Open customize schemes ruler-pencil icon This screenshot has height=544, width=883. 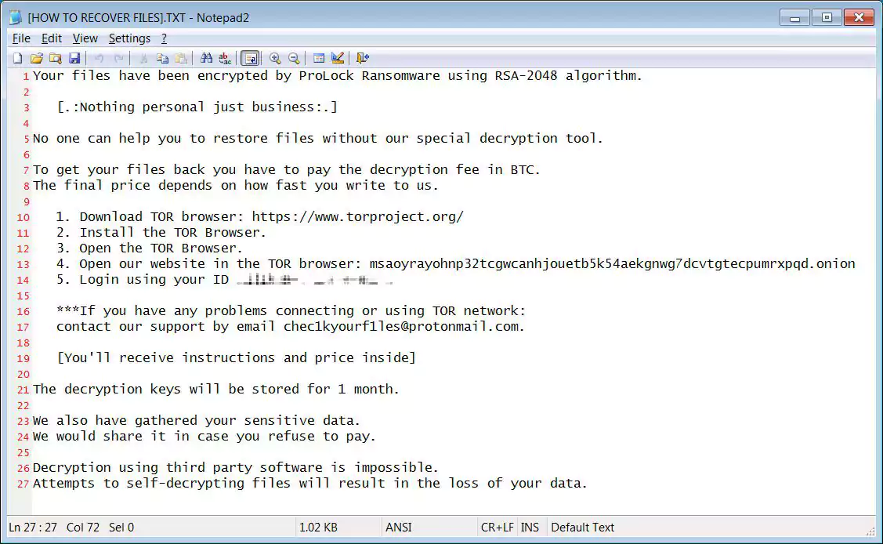[338, 58]
